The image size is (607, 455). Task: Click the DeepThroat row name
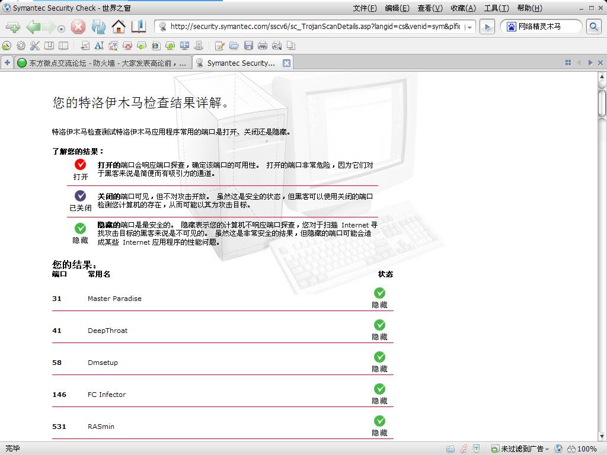[x=108, y=331]
